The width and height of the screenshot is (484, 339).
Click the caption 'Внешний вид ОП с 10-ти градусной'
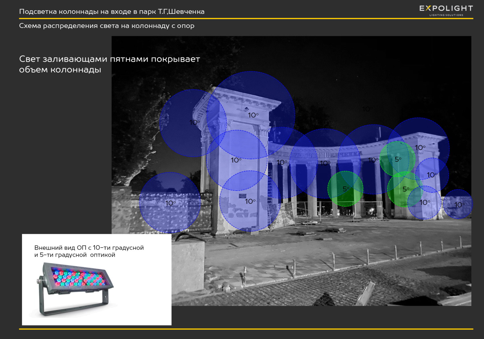point(89,248)
